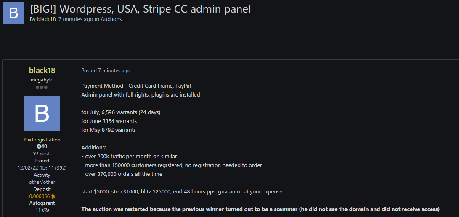Click the thread title heading
The width and height of the screenshot is (459, 217).
point(140,9)
